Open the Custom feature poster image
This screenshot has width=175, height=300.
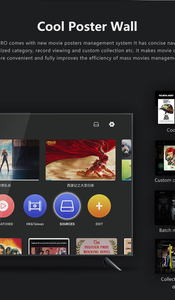[x=165, y=158]
